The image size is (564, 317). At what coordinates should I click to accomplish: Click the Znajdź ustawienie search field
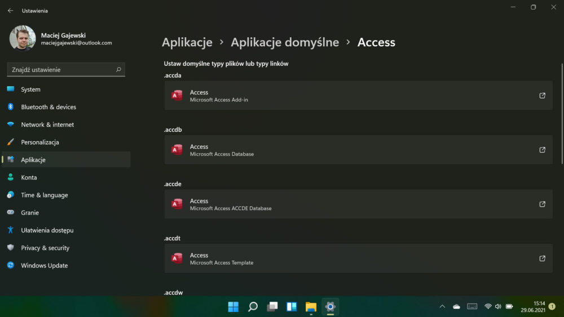[x=66, y=70]
